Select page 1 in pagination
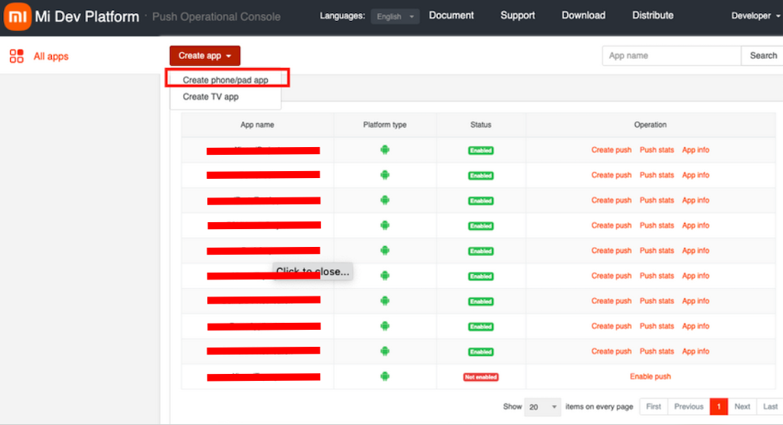Image resolution: width=783 pixels, height=425 pixels. [x=719, y=406]
